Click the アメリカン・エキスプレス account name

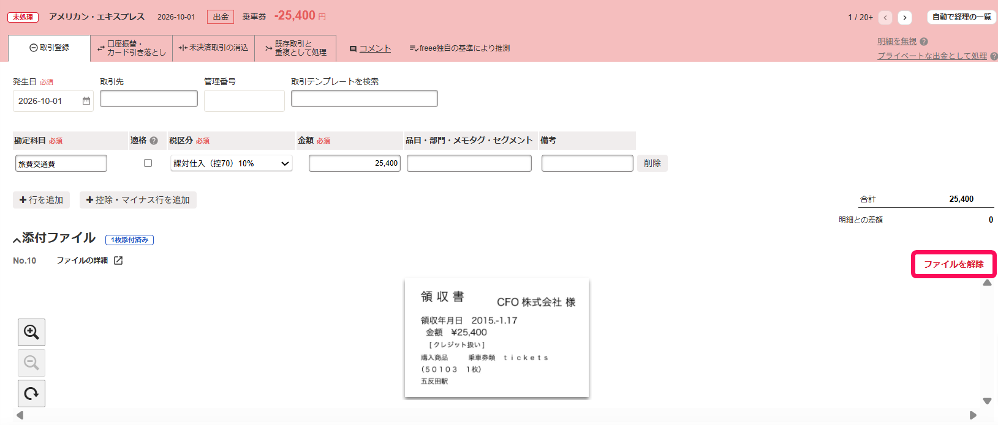97,17
